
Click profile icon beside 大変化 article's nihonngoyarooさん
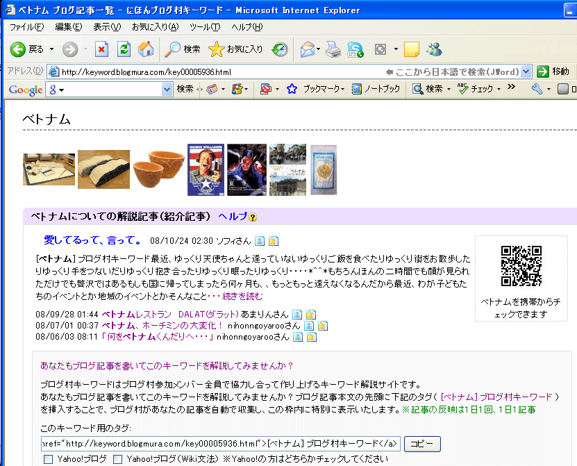[309, 326]
